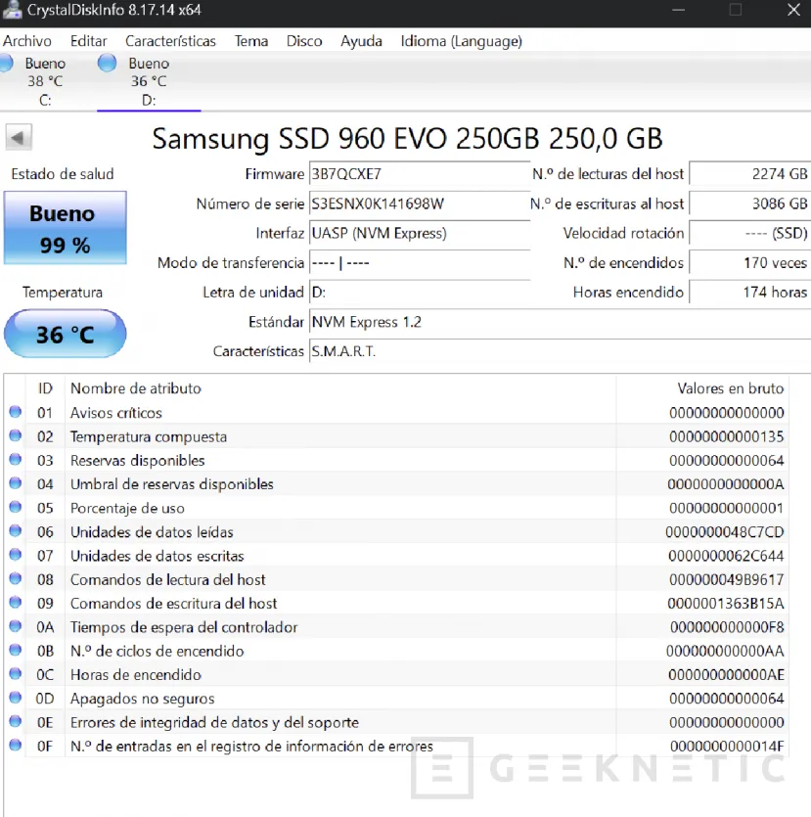Click power-on hours value 174 horas
Screen dimensions: 811x817
(750, 293)
